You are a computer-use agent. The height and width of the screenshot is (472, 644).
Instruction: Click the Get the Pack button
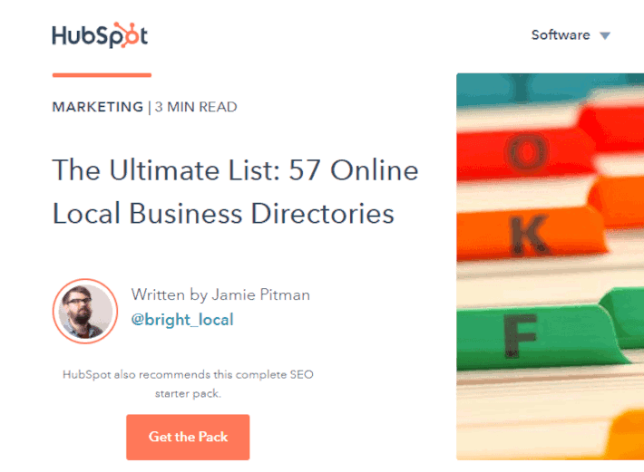[188, 438]
